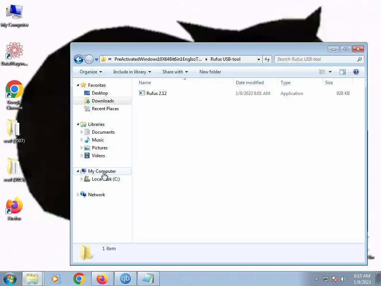Select osu! (2007) desktop folder
The width and height of the screenshot is (381, 286).
coord(14,131)
